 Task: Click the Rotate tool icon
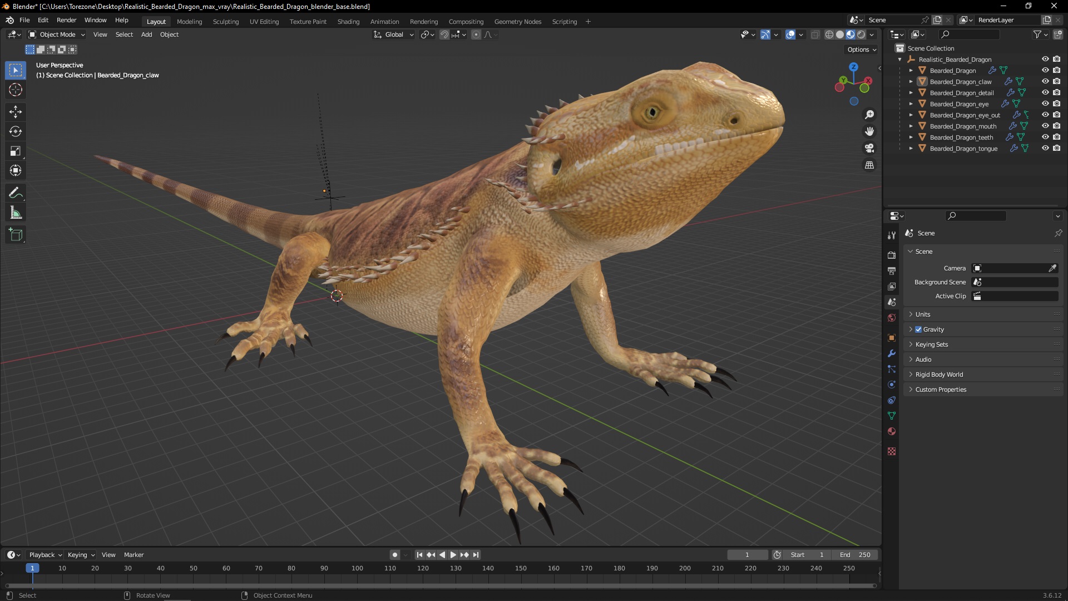click(16, 131)
